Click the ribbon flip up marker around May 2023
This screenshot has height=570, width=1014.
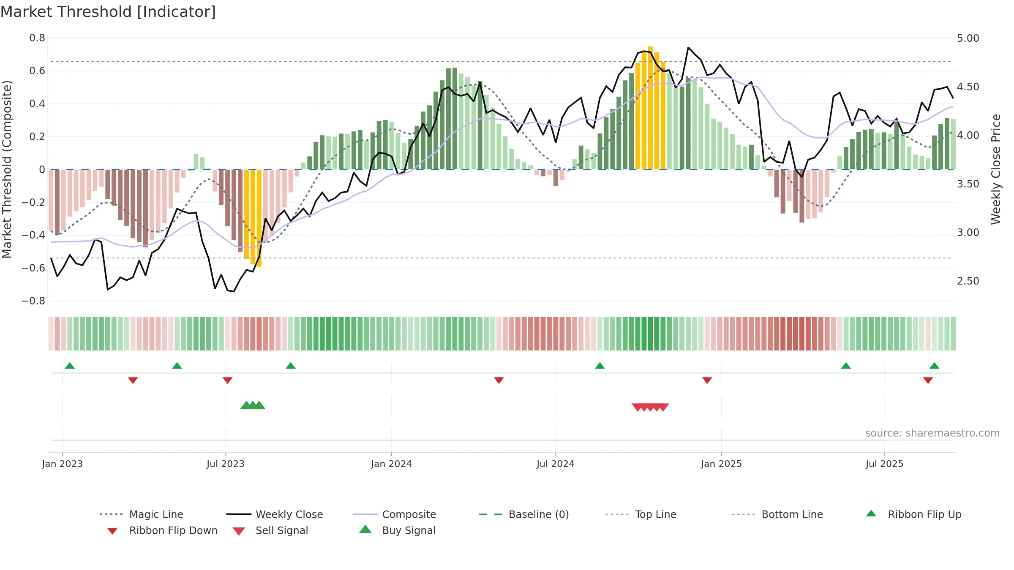pyautogui.click(x=177, y=366)
